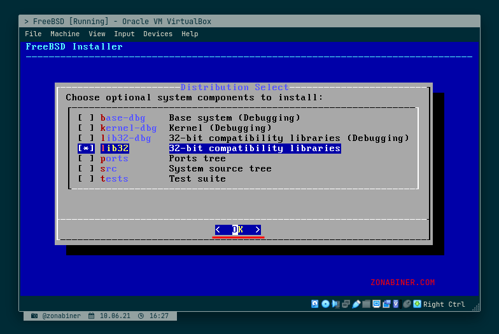Image resolution: width=499 pixels, height=334 pixels.
Task: Click the @zonabiner label
Action: (x=61, y=316)
